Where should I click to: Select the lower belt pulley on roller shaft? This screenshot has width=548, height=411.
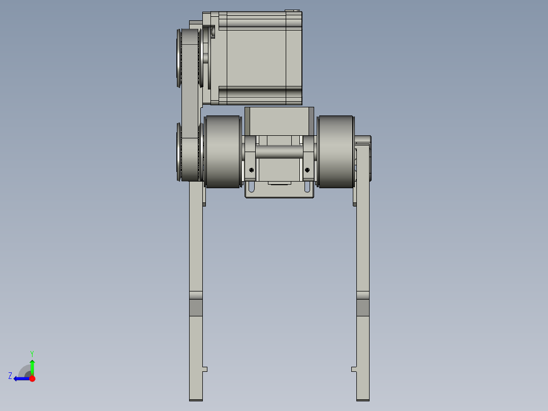tap(190, 152)
